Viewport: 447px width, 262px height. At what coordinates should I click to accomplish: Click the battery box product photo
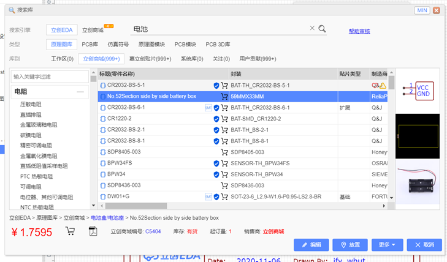418,182
